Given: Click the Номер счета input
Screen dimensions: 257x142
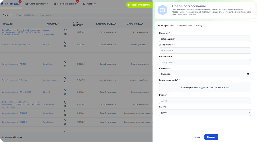Looking at the screenshot, I should point(205,62).
